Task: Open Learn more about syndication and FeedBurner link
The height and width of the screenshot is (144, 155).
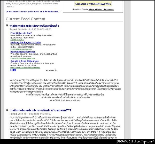Action: tap(33, 12)
